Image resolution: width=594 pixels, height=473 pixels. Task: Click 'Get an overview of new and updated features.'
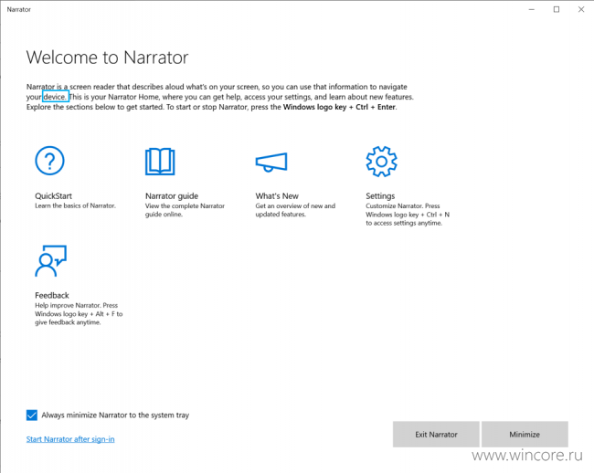295,210
